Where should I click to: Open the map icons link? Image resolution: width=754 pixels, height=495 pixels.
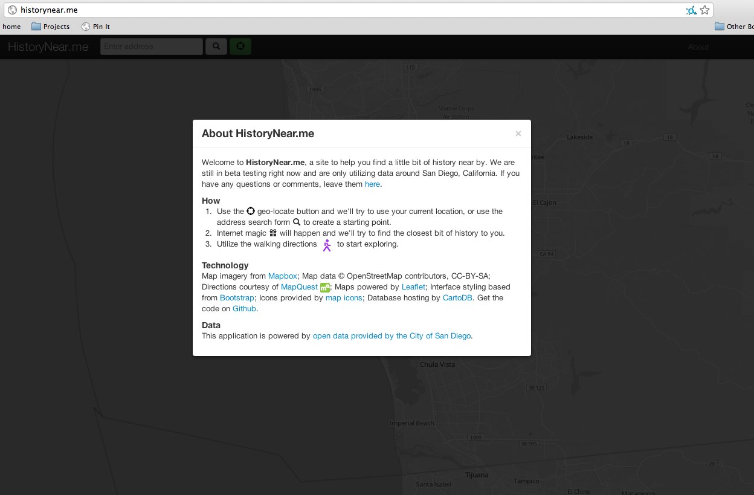point(344,298)
